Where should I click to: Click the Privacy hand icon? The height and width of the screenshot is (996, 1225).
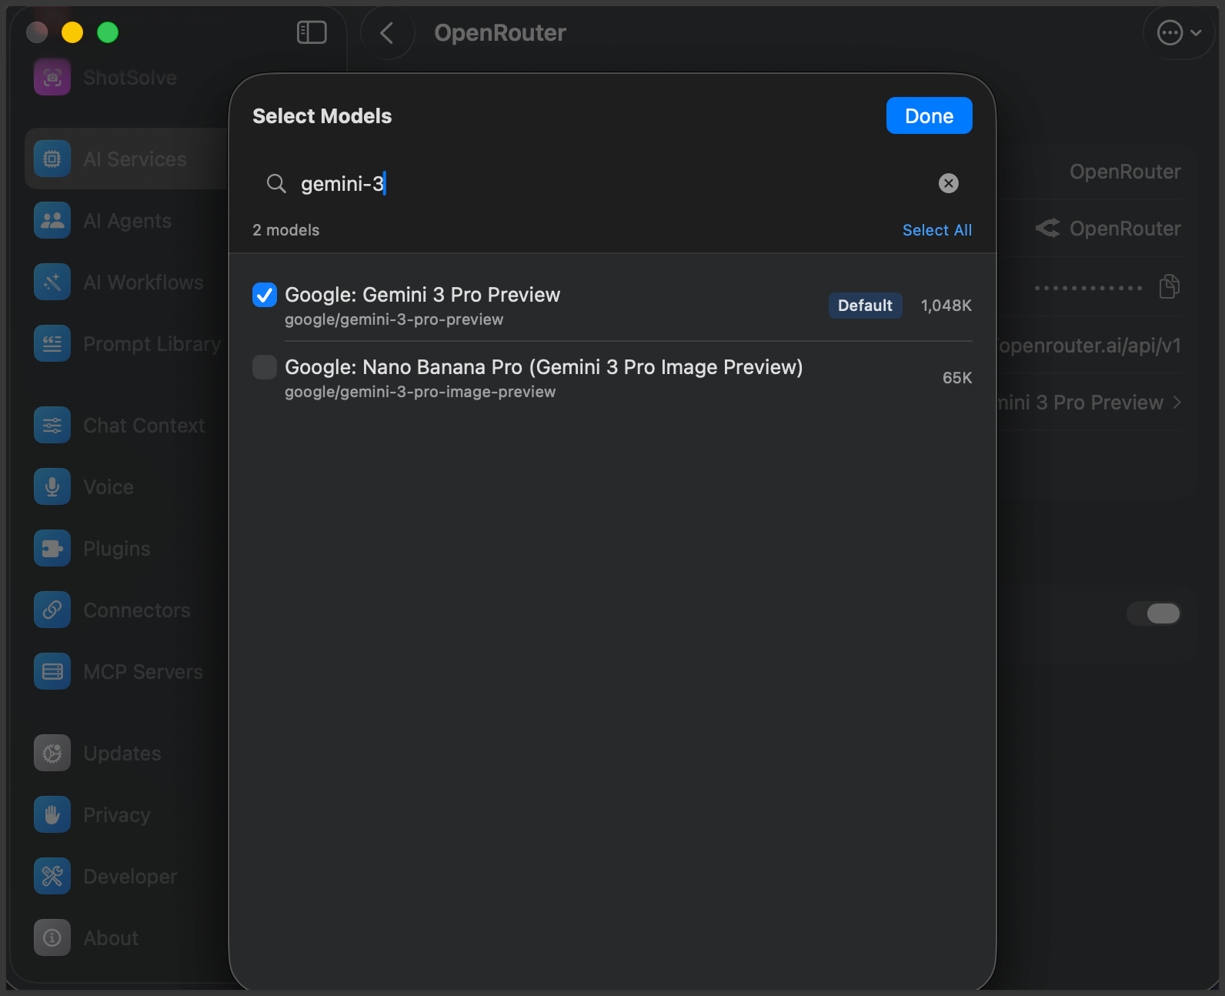[x=52, y=814]
